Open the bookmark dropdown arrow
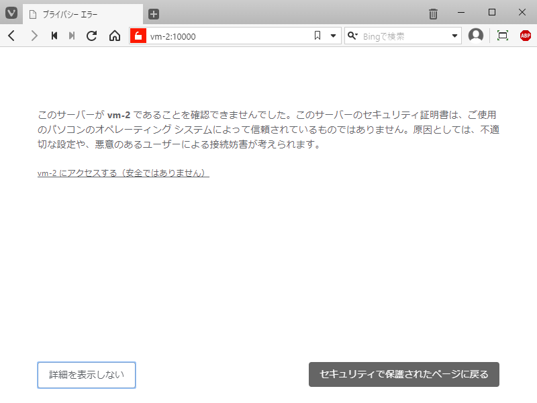 [x=333, y=36]
